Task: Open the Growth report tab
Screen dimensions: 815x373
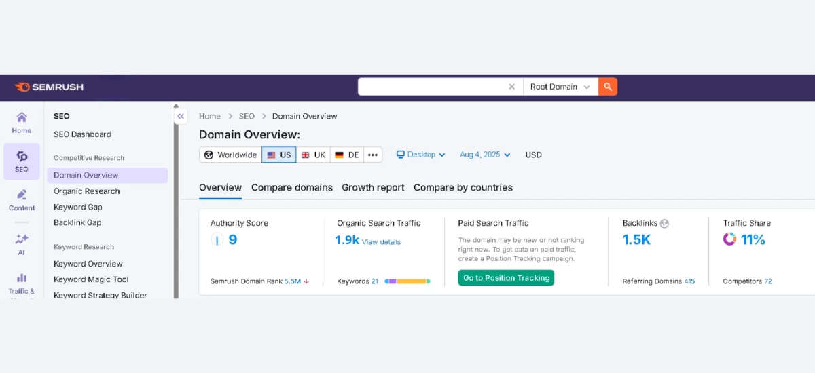Action: pos(373,187)
